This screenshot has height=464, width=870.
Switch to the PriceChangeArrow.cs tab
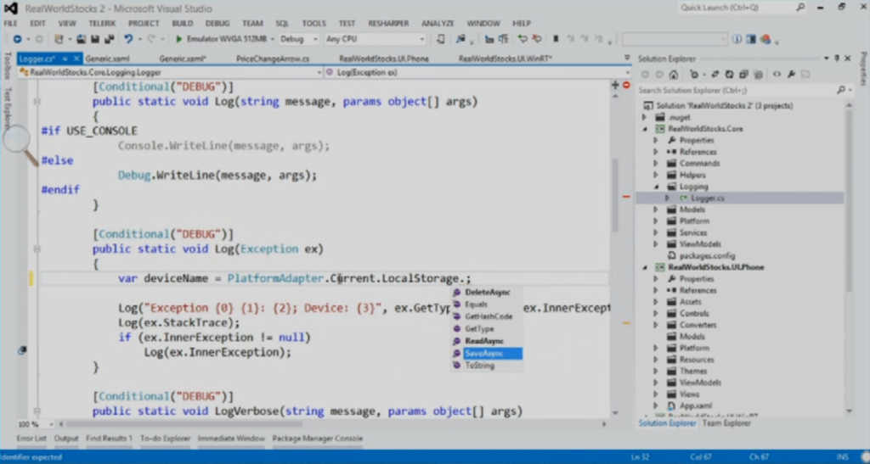point(273,59)
